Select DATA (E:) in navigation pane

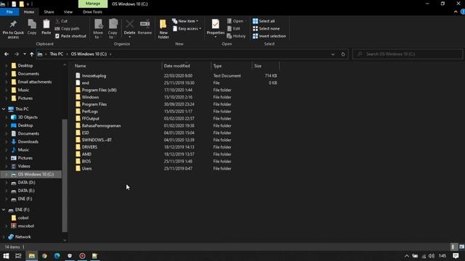pos(26,191)
